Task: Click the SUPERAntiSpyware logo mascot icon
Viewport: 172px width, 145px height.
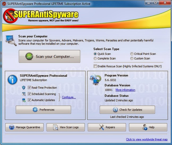Action: 10,16
